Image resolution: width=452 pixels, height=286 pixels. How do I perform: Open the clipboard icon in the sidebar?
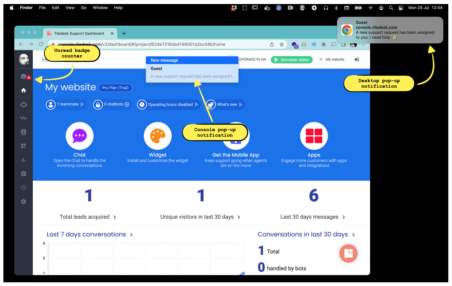click(x=23, y=174)
